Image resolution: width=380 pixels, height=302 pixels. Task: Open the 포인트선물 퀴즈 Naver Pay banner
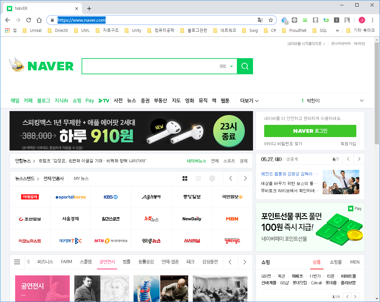pyautogui.click(x=310, y=227)
